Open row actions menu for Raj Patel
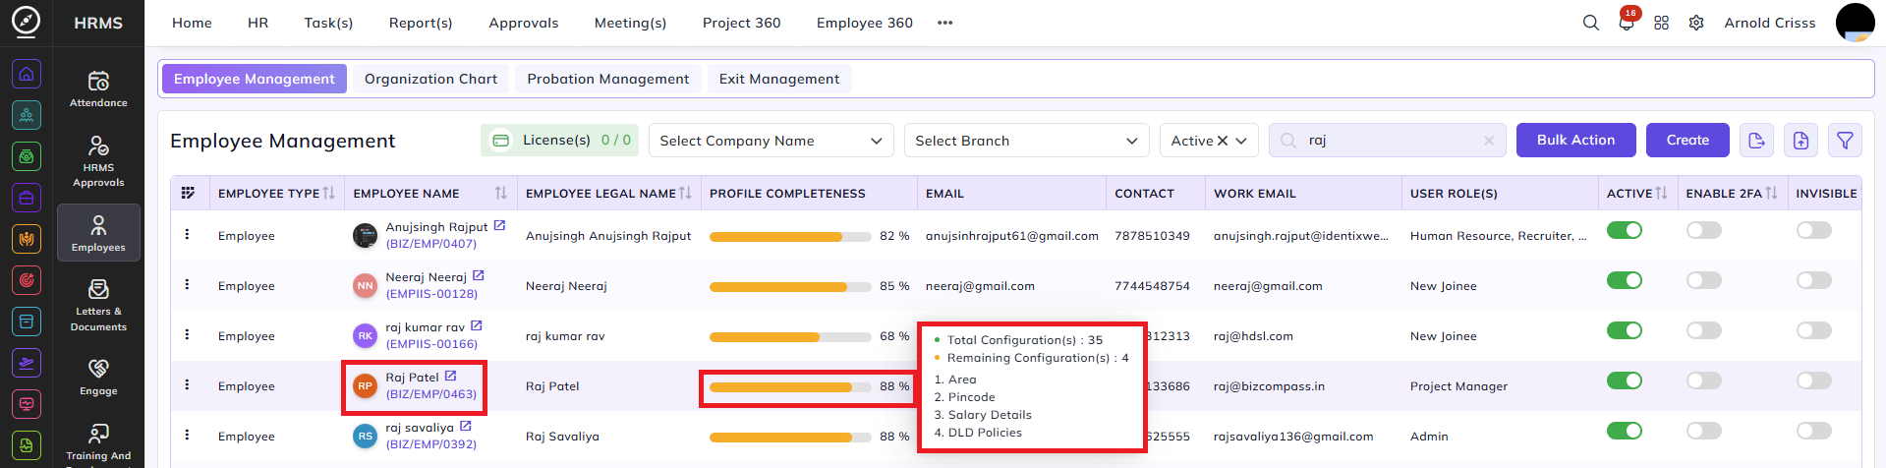Image resolution: width=1886 pixels, height=468 pixels. (x=187, y=384)
